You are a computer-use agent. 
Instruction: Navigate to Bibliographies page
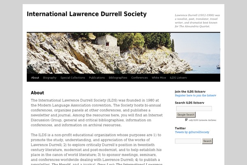click(118, 78)
